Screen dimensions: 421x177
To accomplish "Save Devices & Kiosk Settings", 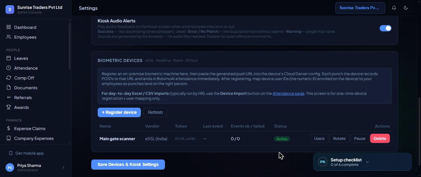I will (x=128, y=164).
